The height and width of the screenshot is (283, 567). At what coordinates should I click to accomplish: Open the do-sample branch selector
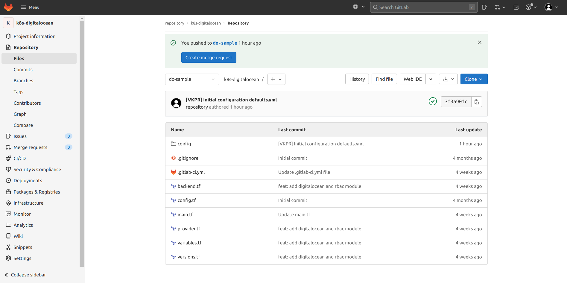pyautogui.click(x=192, y=79)
